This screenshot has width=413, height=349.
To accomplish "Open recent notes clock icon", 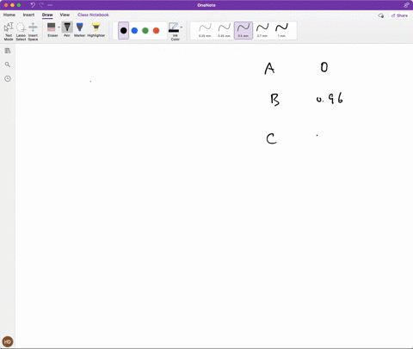I will (x=8, y=78).
